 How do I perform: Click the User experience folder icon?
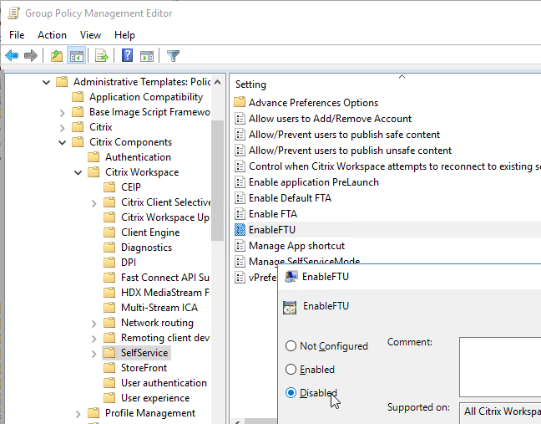(109, 398)
